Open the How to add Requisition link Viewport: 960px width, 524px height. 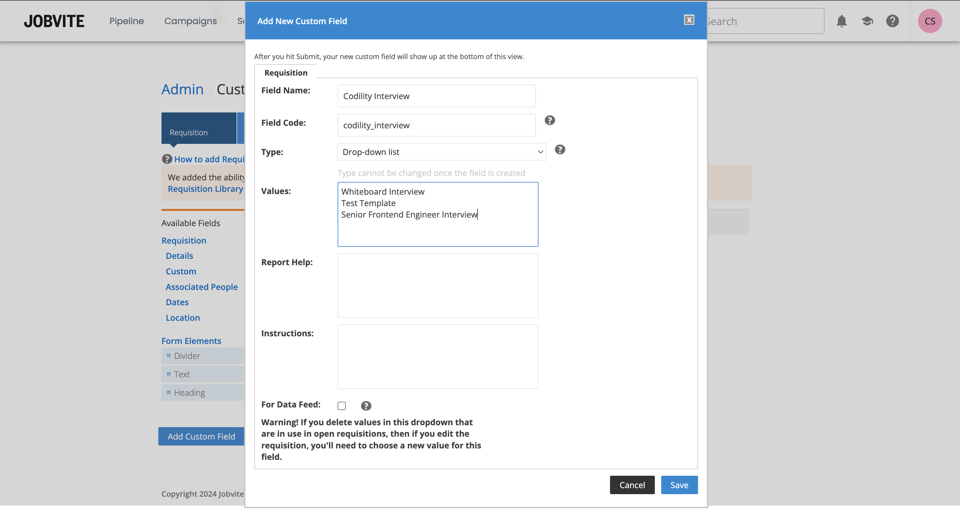pos(209,159)
